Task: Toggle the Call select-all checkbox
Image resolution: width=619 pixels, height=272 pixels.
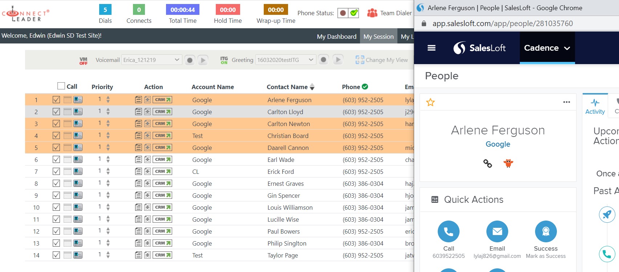Action: [61, 86]
